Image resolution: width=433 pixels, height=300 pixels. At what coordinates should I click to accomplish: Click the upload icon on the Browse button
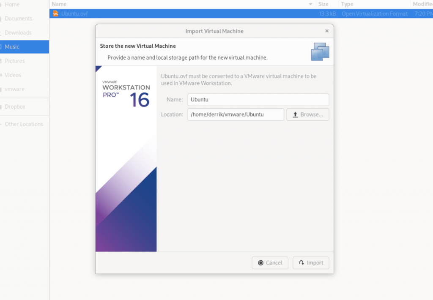point(296,114)
